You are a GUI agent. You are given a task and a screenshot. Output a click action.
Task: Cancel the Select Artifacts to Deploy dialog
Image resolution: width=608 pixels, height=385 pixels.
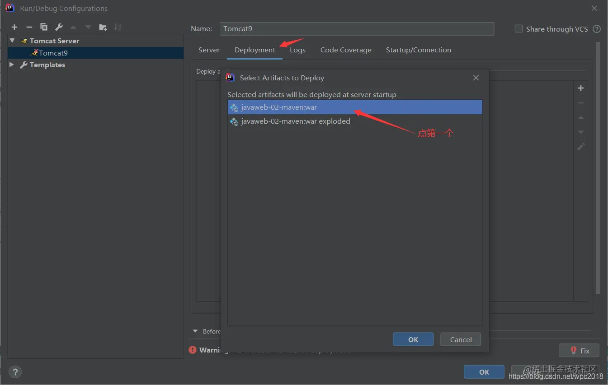point(461,339)
